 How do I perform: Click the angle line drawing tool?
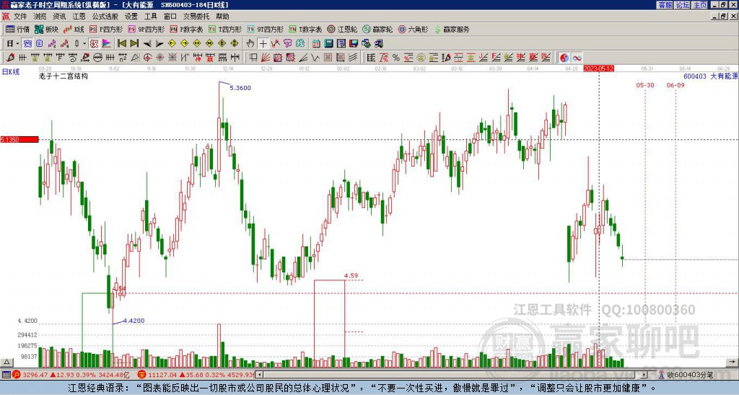[303, 58]
